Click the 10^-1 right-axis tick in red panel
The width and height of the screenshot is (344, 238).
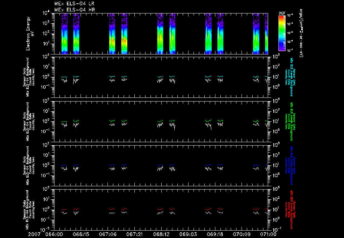point(276,230)
